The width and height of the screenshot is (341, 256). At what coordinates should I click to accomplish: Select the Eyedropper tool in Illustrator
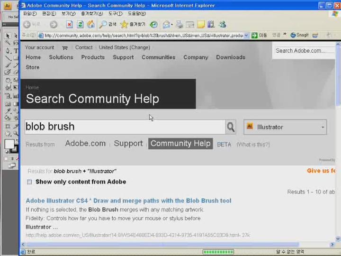8,111
